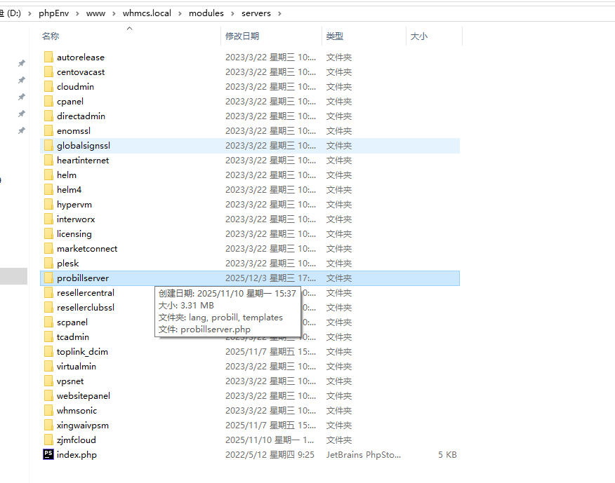Expand the arrow after whmcs.local in path
615x483 pixels.
[180, 13]
